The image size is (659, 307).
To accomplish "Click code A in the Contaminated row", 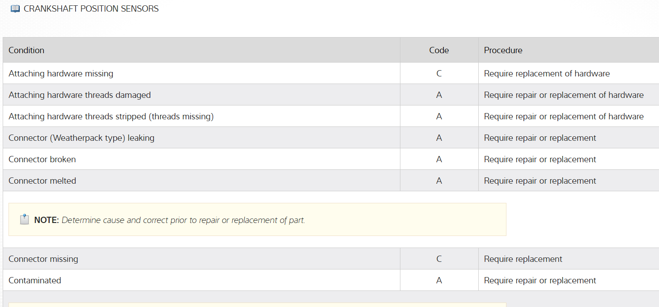I will pyautogui.click(x=439, y=281).
